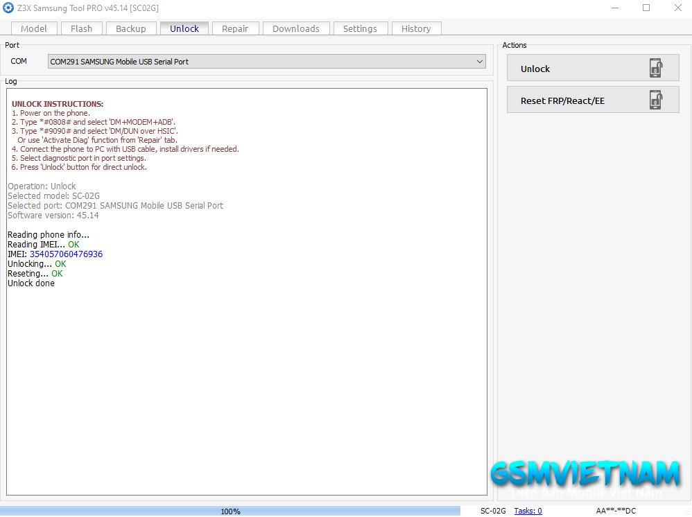This screenshot has width=692, height=517.
Task: Click the 'Reseting... OK' log line
Action: (35, 274)
